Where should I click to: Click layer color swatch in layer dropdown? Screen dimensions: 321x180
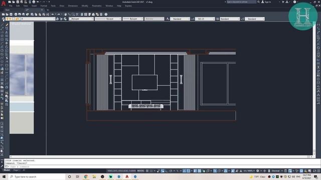[x=20, y=19]
